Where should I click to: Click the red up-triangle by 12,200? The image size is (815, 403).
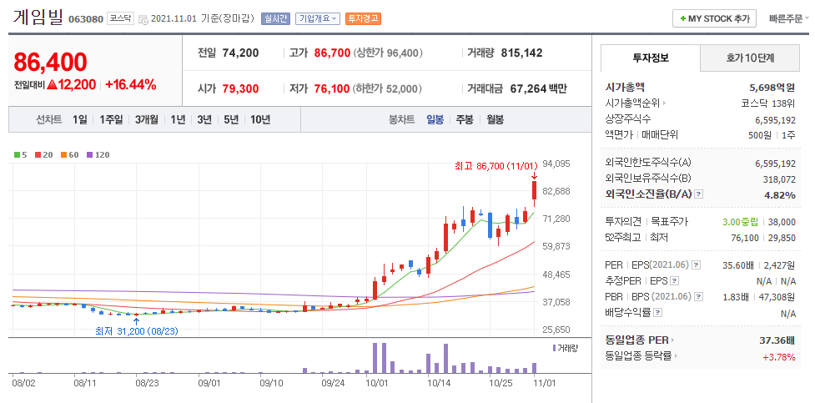coord(52,85)
